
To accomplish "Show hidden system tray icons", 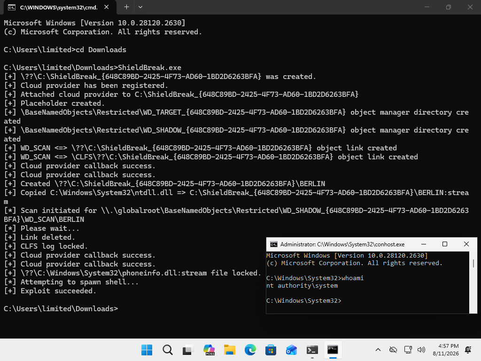I will [x=378, y=350].
